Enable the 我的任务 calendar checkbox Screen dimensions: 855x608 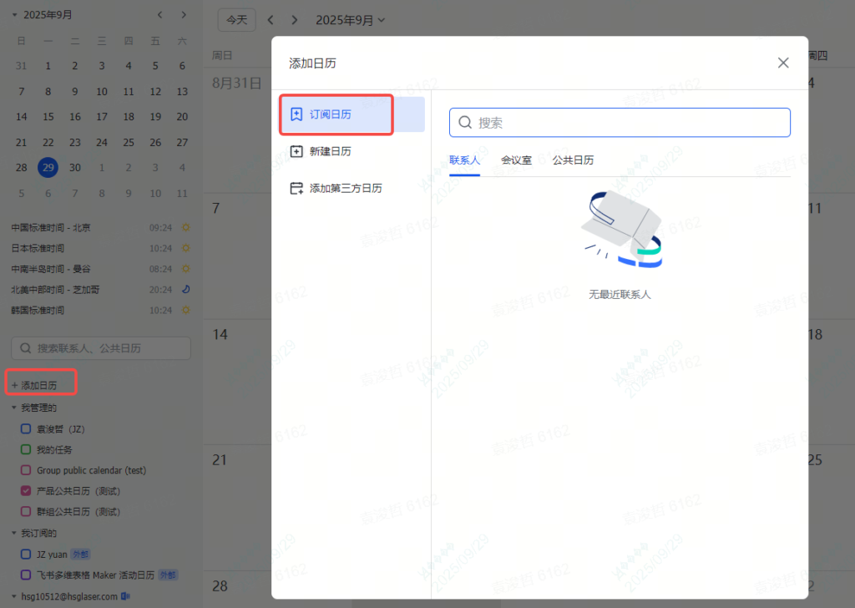(26, 449)
